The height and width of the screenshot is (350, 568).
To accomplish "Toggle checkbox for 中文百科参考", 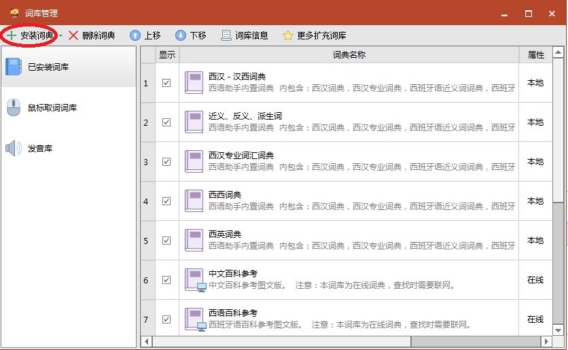I will pos(166,280).
